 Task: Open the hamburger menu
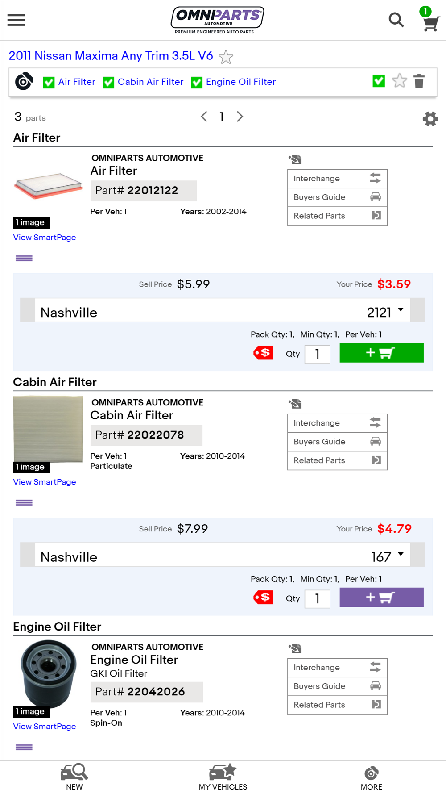coord(16,20)
